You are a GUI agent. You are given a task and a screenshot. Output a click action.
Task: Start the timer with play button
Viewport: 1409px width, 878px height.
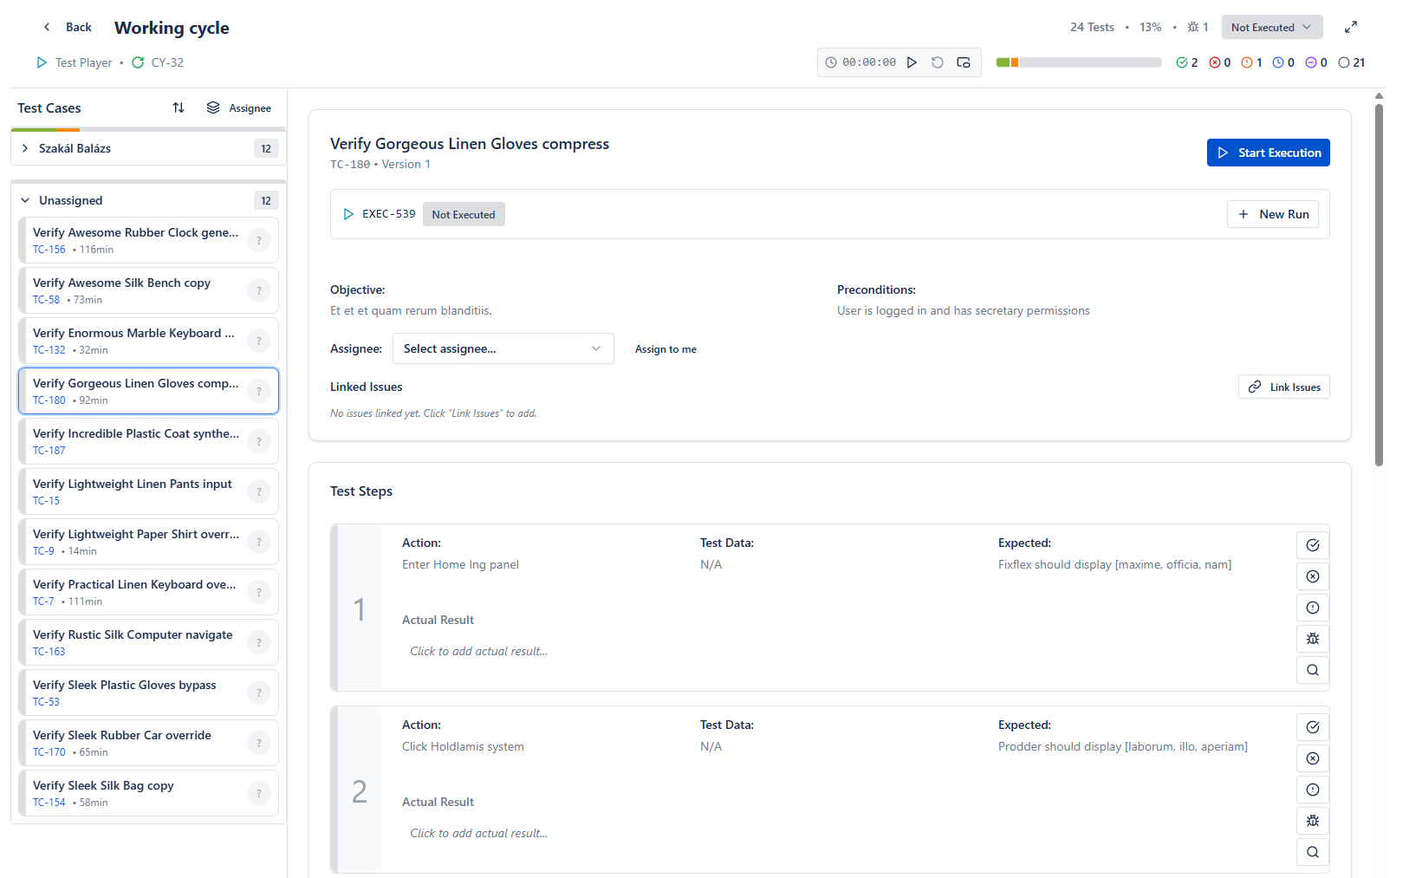(x=912, y=62)
